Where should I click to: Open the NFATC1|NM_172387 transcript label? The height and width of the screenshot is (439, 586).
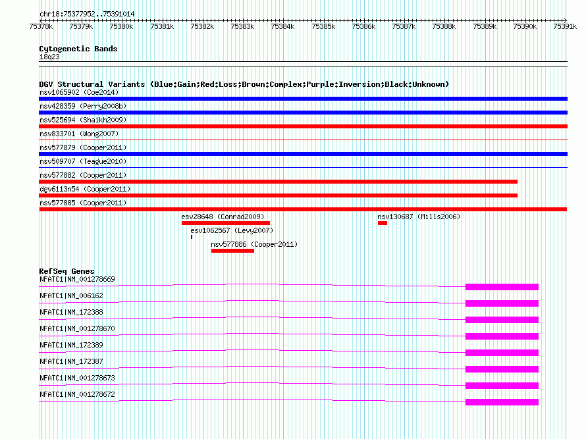(x=71, y=361)
